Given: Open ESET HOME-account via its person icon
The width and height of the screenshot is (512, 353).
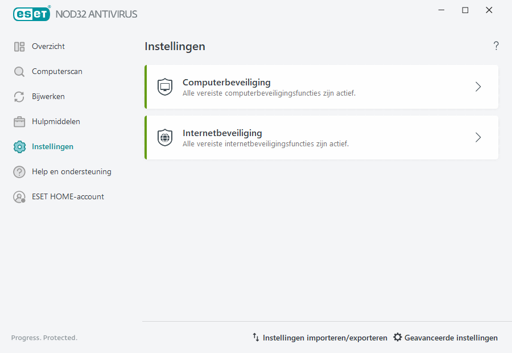Looking at the screenshot, I should [x=19, y=196].
